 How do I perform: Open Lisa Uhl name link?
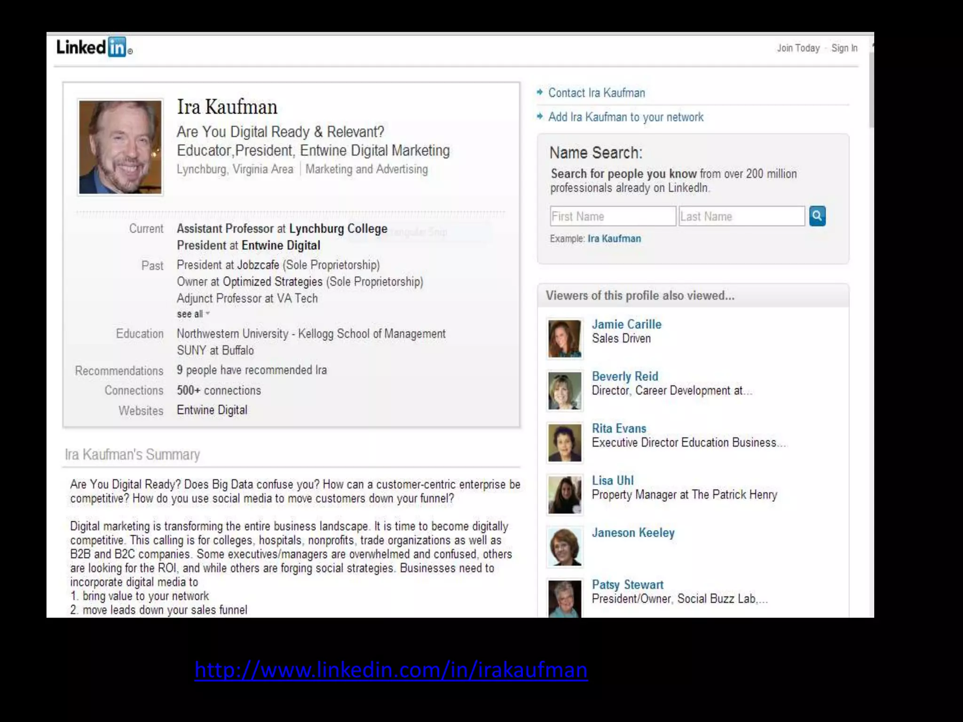pos(613,480)
